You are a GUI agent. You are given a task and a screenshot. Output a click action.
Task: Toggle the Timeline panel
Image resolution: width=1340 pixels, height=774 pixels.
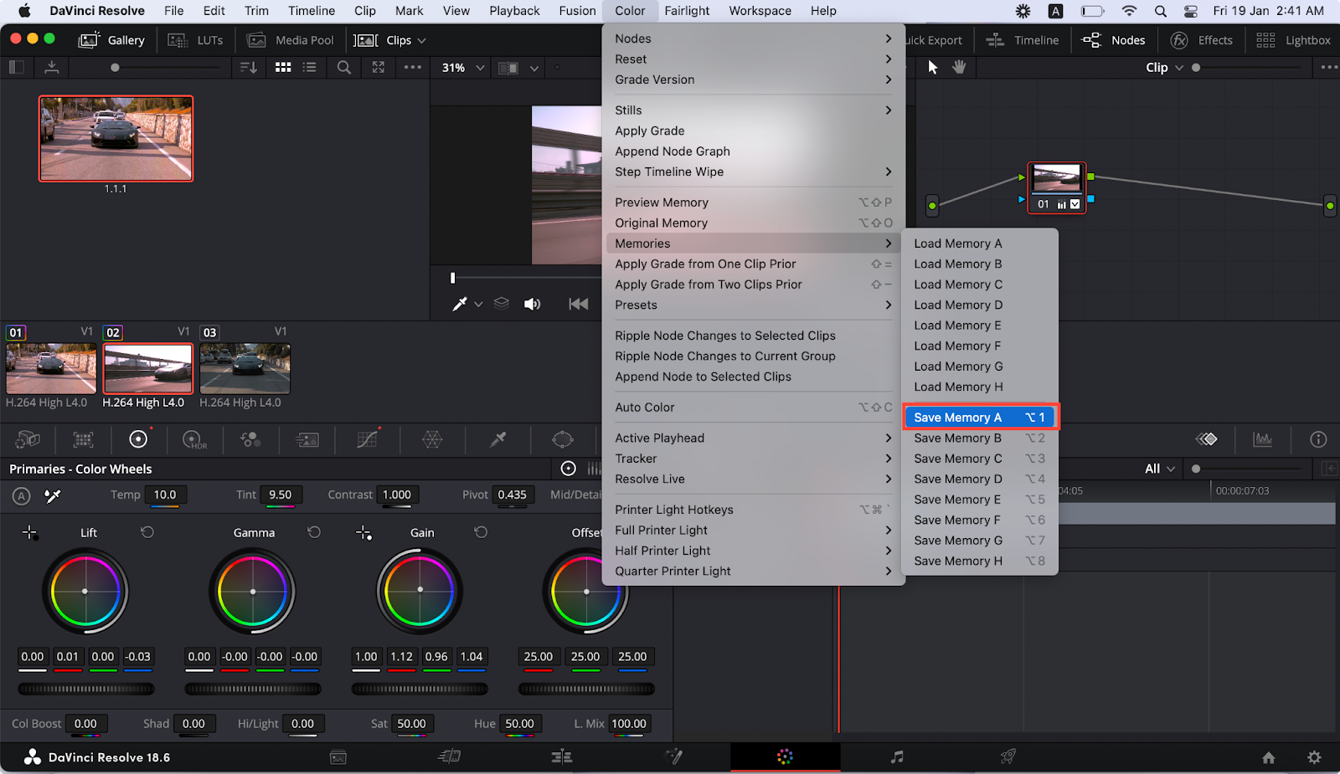click(x=1023, y=40)
